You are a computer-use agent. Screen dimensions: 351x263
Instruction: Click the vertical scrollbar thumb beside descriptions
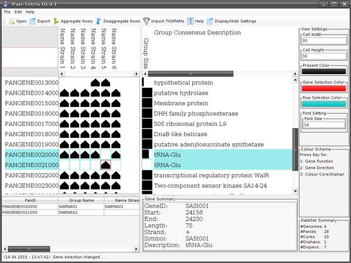click(x=295, y=149)
